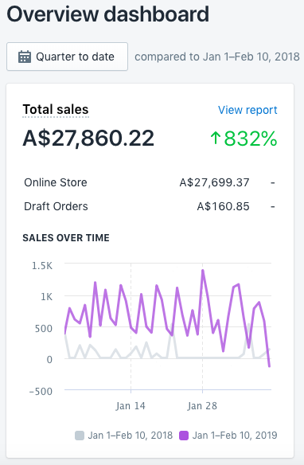
Task: Click the highest purple peak near Jan 28
Action: coord(203,271)
